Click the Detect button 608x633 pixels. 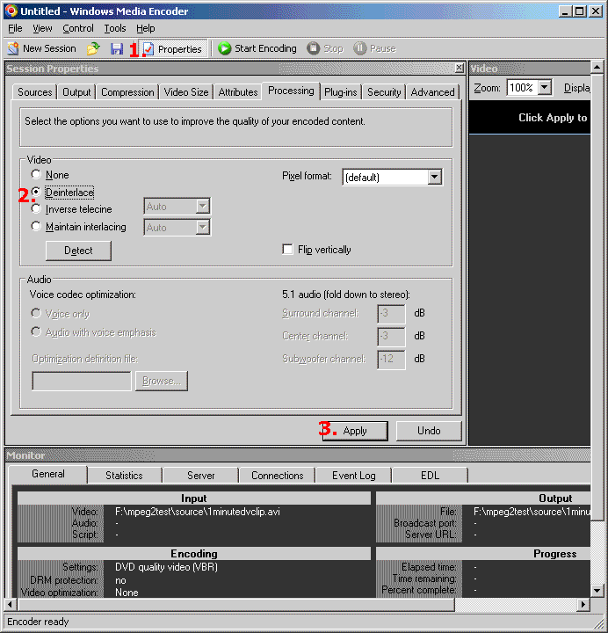[78, 251]
